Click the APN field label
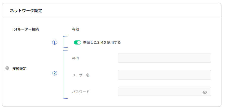The image size is (225, 109). [x=76, y=58]
